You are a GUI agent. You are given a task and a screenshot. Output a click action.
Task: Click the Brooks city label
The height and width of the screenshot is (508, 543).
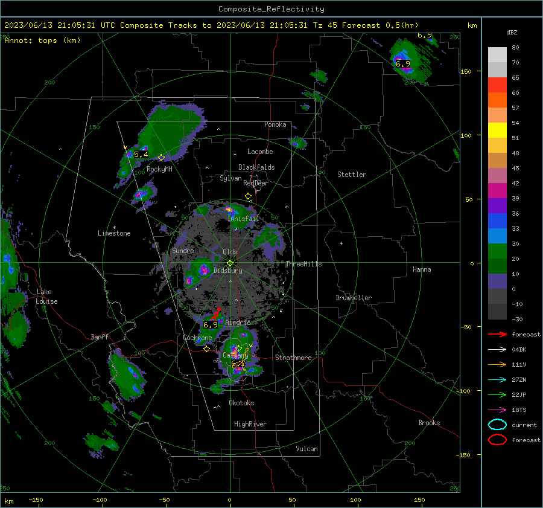click(x=429, y=423)
